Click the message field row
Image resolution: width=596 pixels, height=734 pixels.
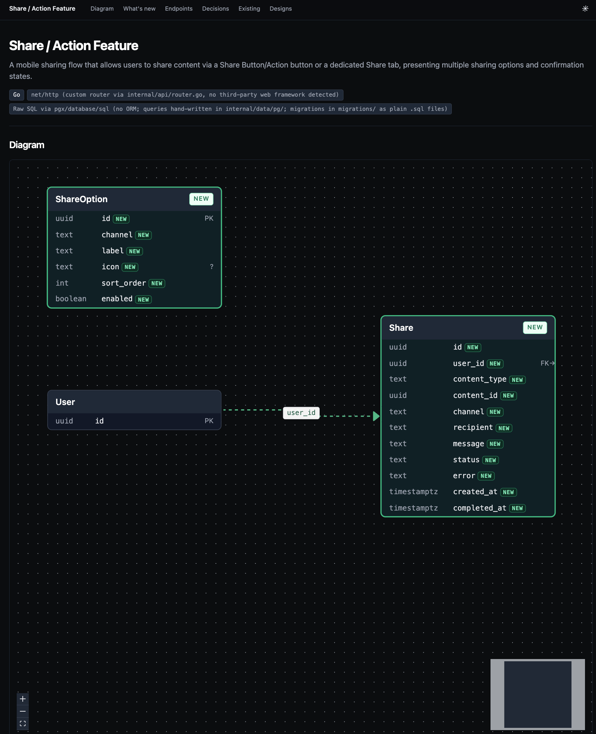[468, 444]
